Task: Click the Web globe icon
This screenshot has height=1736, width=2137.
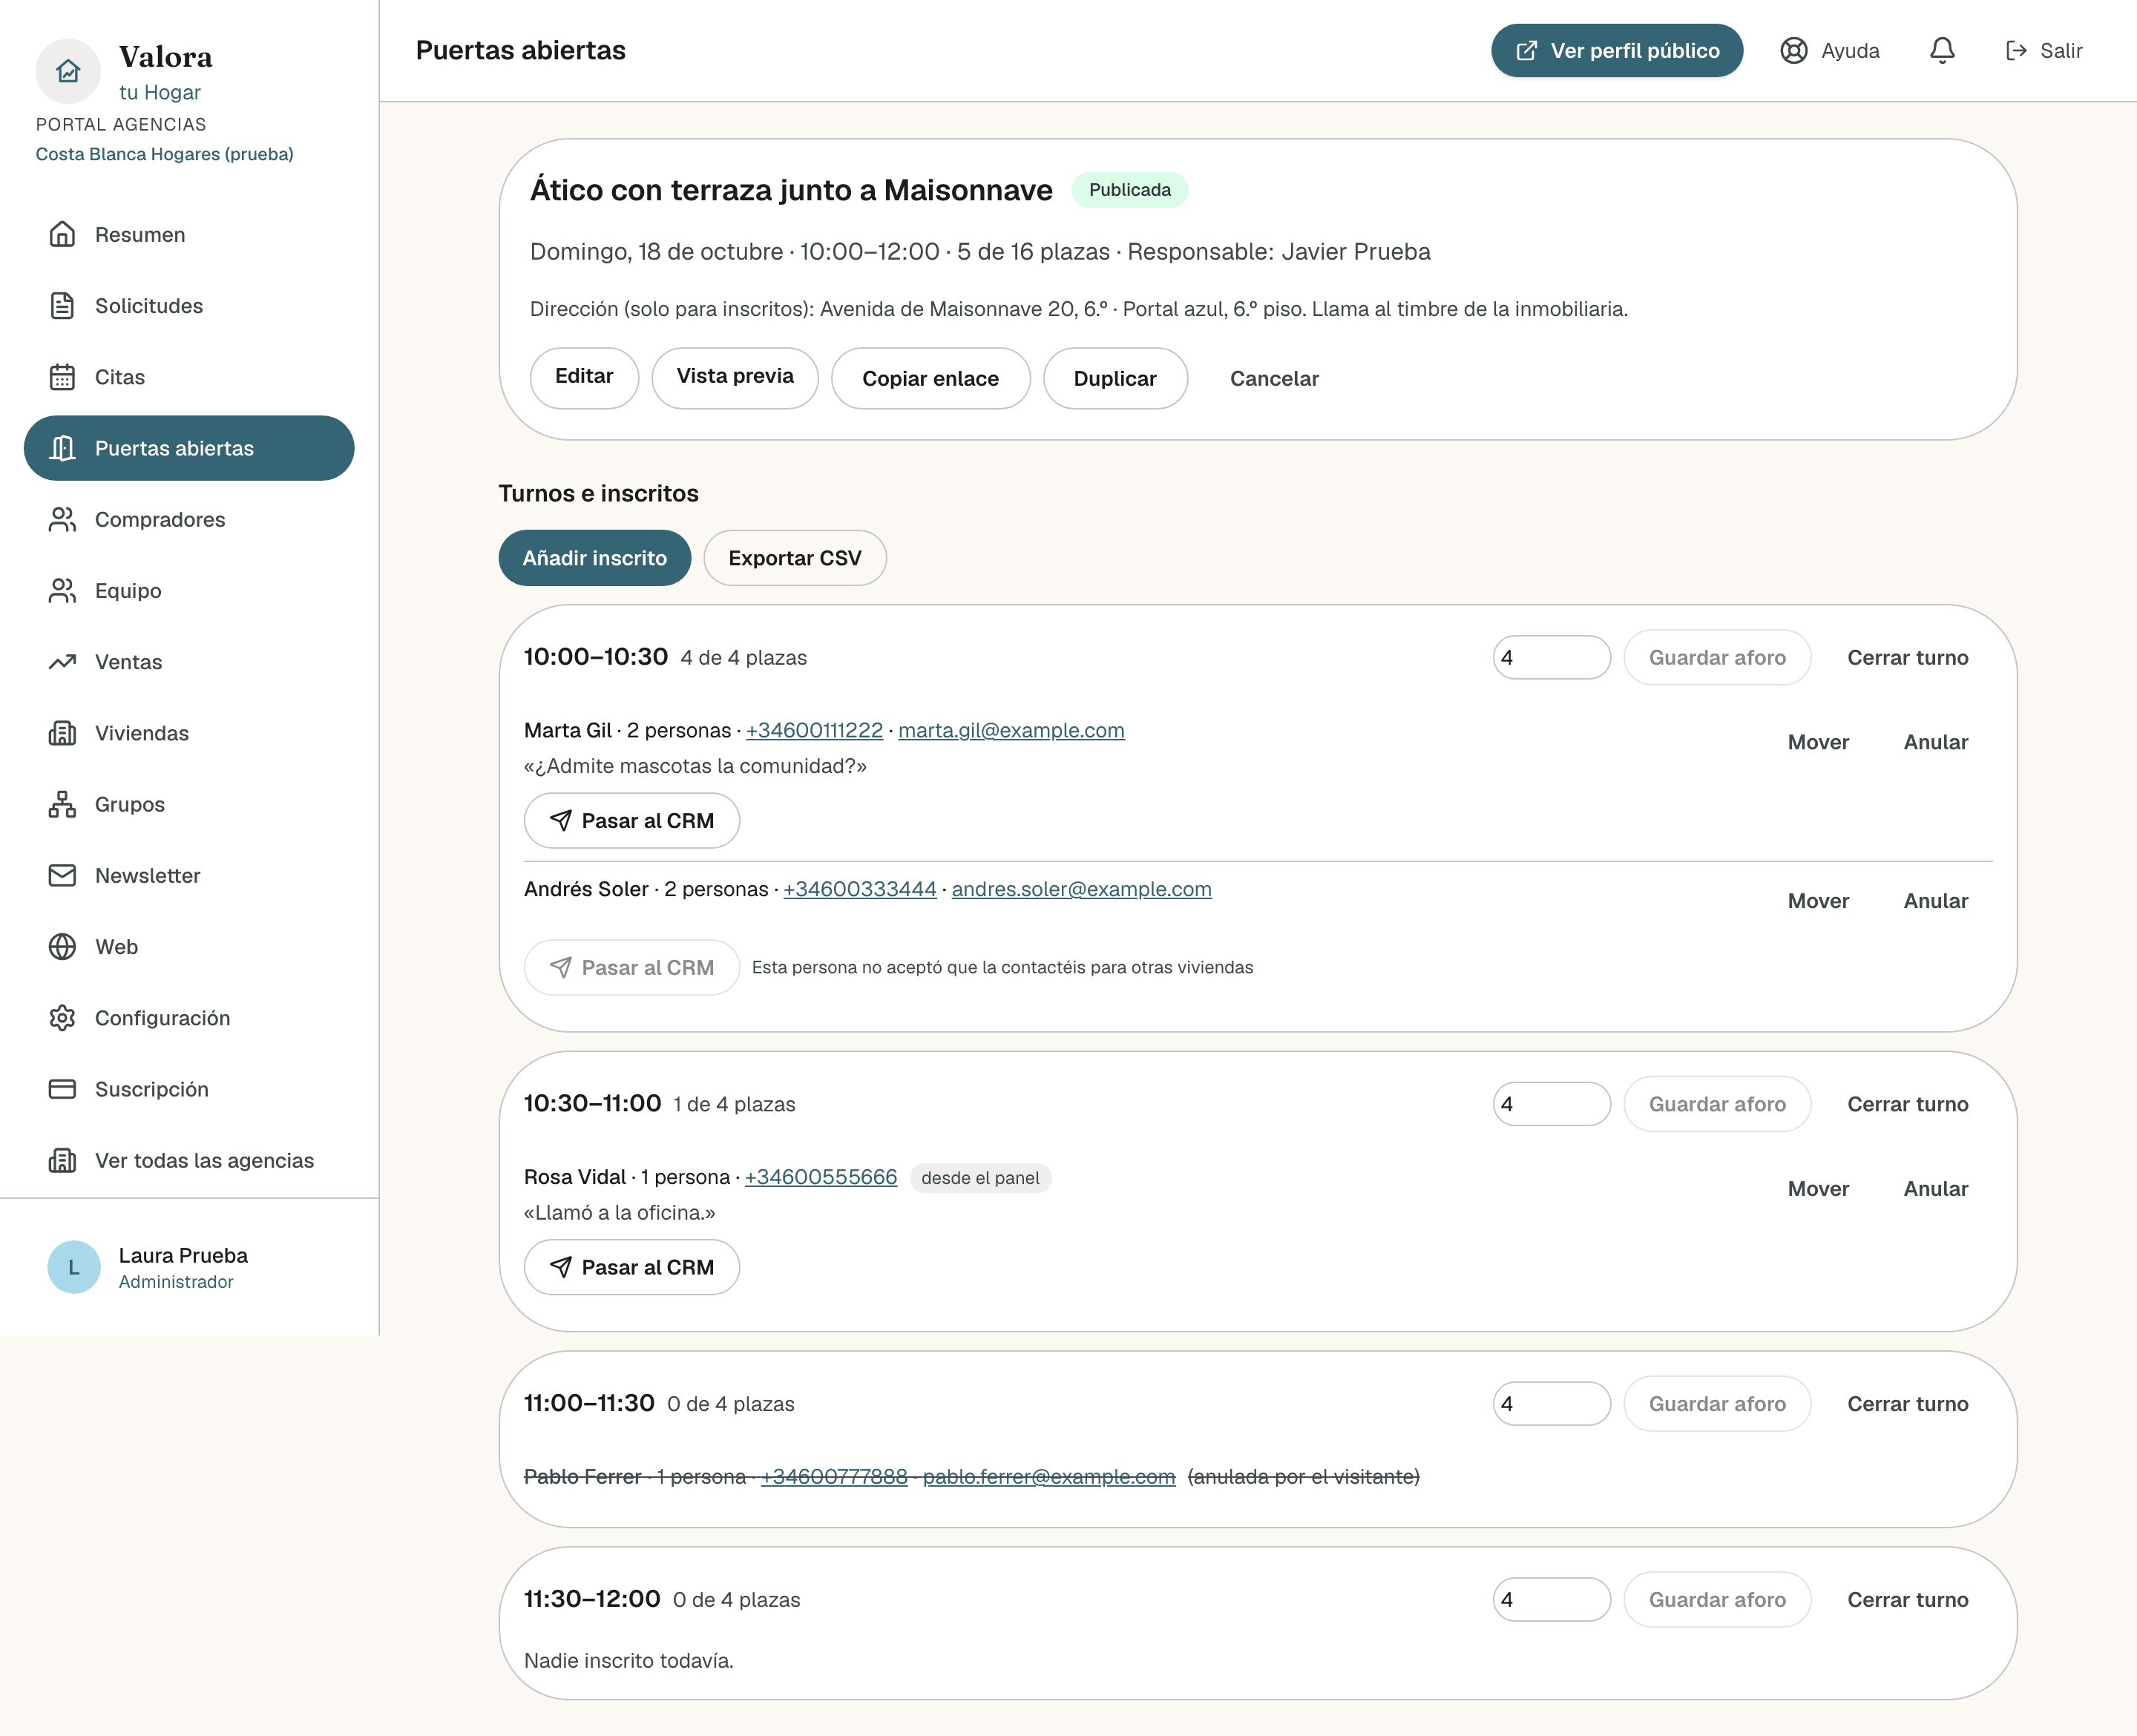Action: 62,946
